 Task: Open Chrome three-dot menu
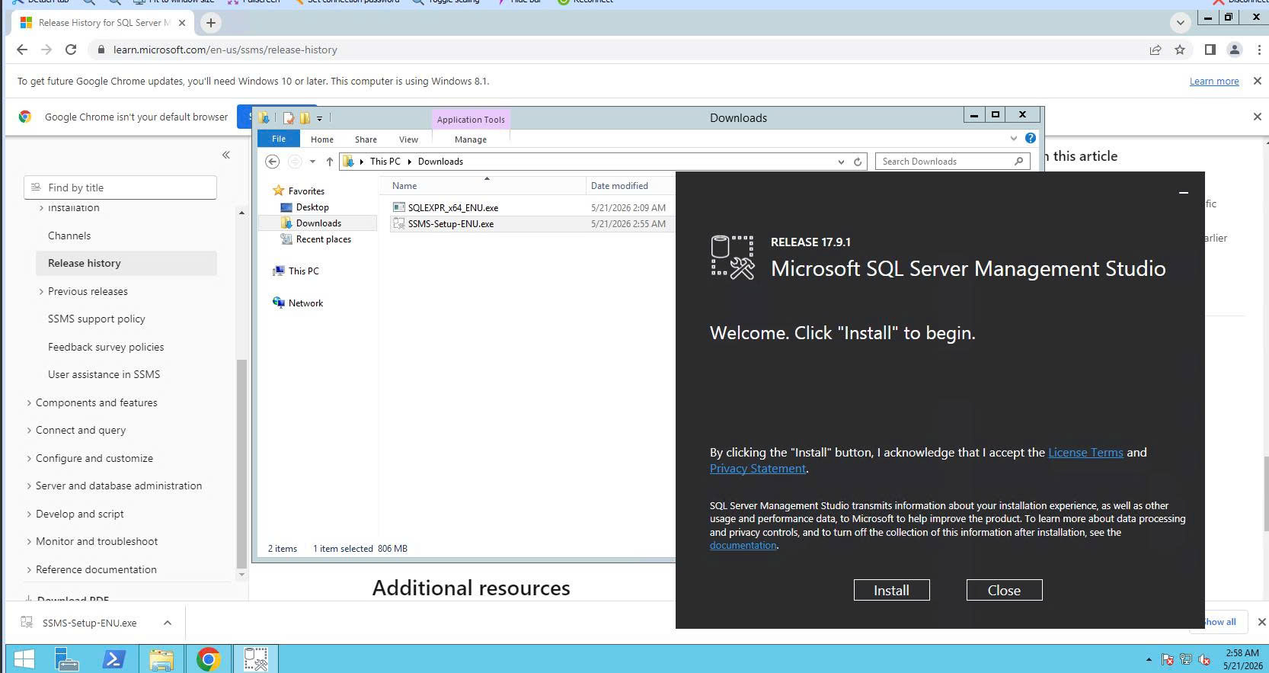tap(1259, 50)
